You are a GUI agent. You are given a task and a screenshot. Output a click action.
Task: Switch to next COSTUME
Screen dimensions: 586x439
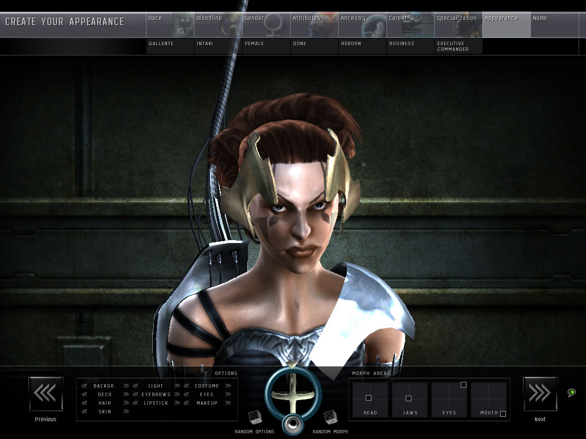228,386
